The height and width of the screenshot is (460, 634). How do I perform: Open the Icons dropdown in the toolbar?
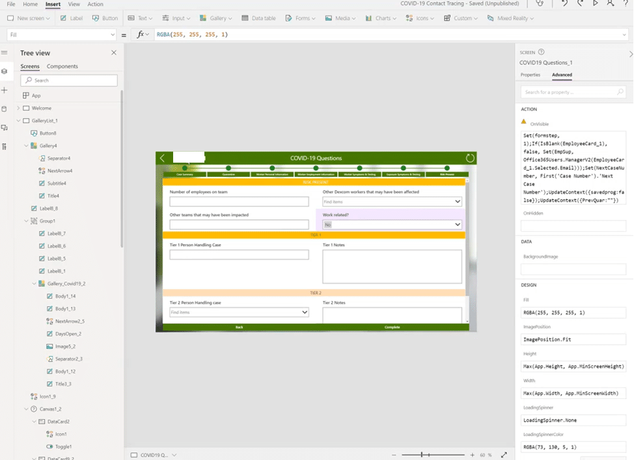pyautogui.click(x=420, y=18)
